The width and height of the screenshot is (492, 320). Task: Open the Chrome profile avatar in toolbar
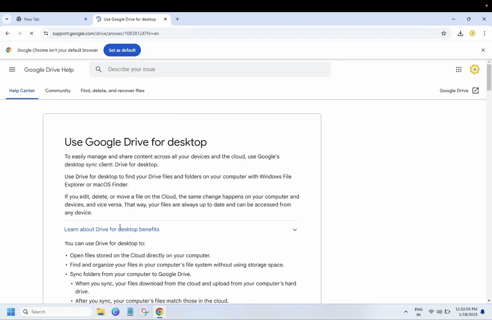[472, 33]
